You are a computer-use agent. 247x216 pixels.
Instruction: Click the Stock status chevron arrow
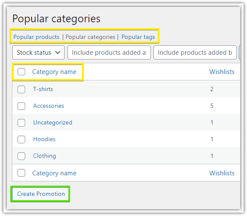tap(58, 53)
